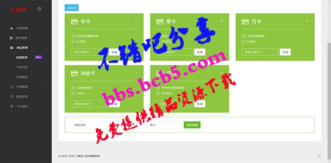Viewport: 331px width, 163px height.
Task: Click the 代理管理 star icon
Action: 12,87
